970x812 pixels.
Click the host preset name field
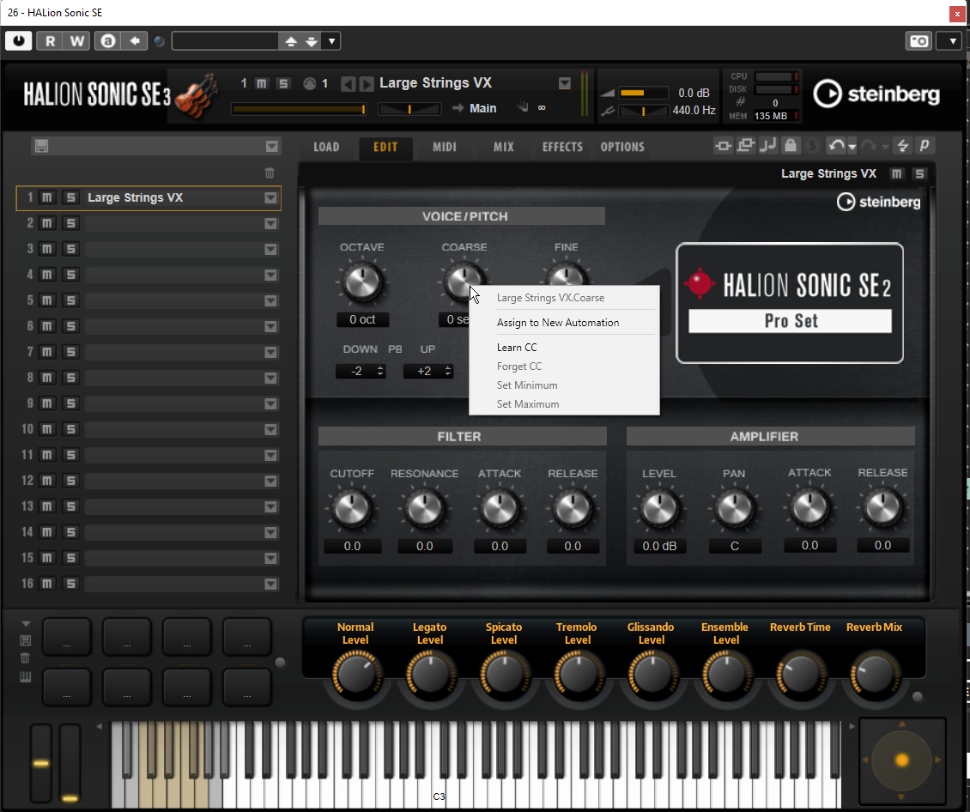225,41
